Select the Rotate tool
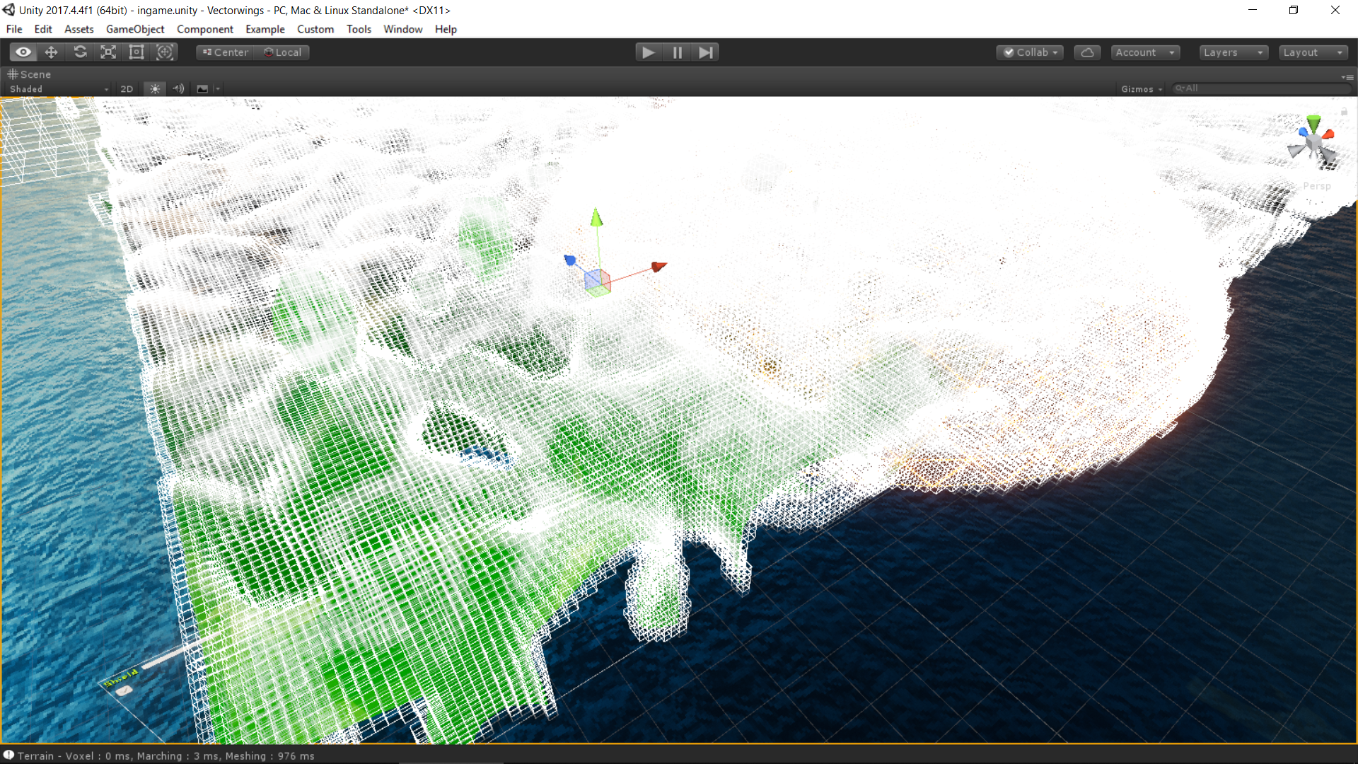The image size is (1358, 764). click(80, 52)
